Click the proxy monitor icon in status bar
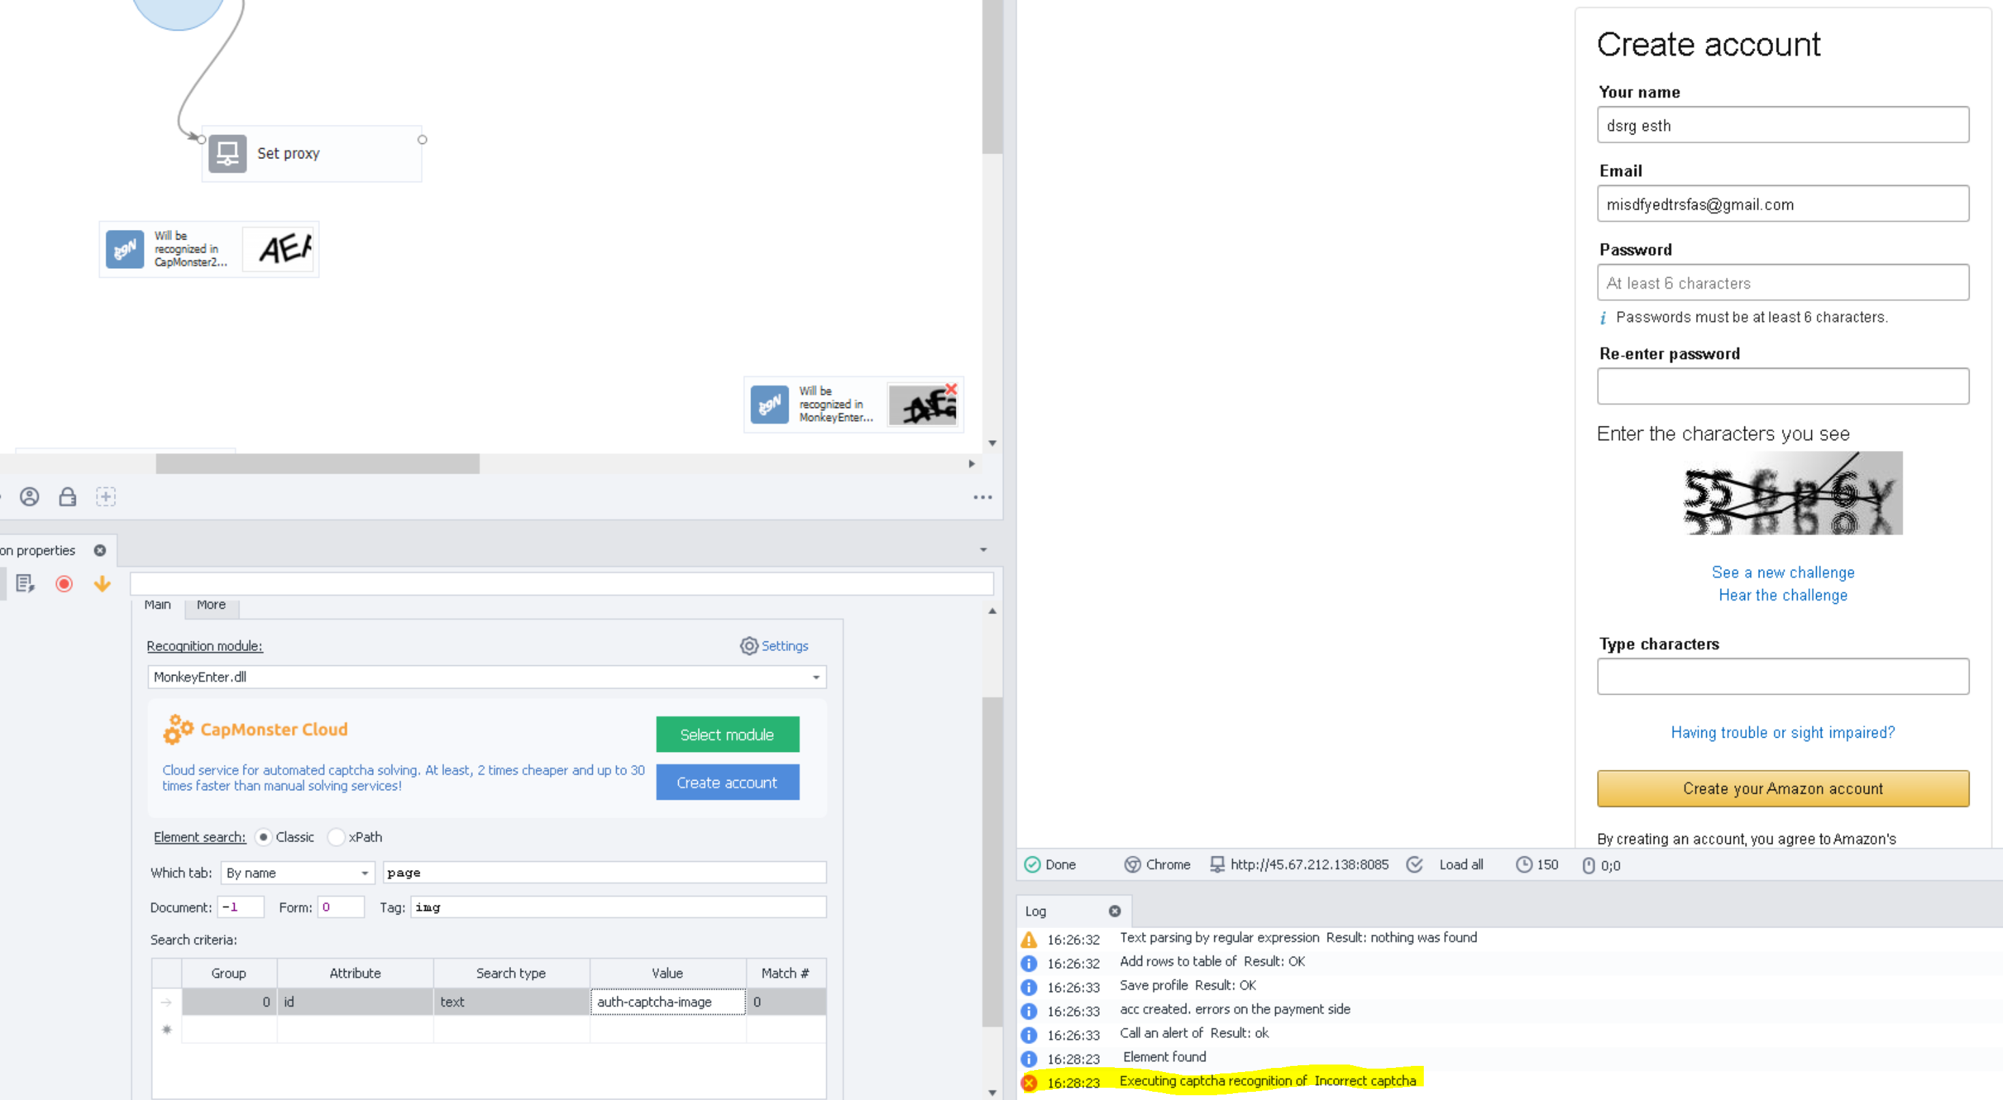Image resolution: width=2003 pixels, height=1100 pixels. 1217,865
